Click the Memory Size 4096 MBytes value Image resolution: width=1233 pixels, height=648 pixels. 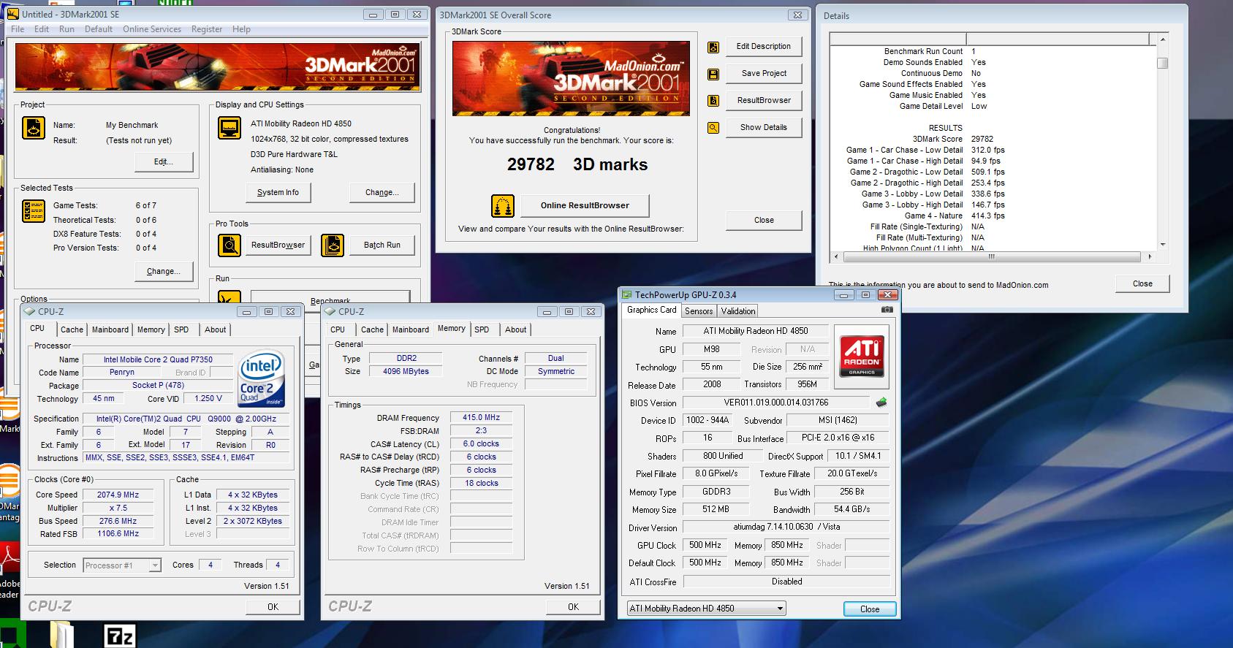(x=406, y=372)
